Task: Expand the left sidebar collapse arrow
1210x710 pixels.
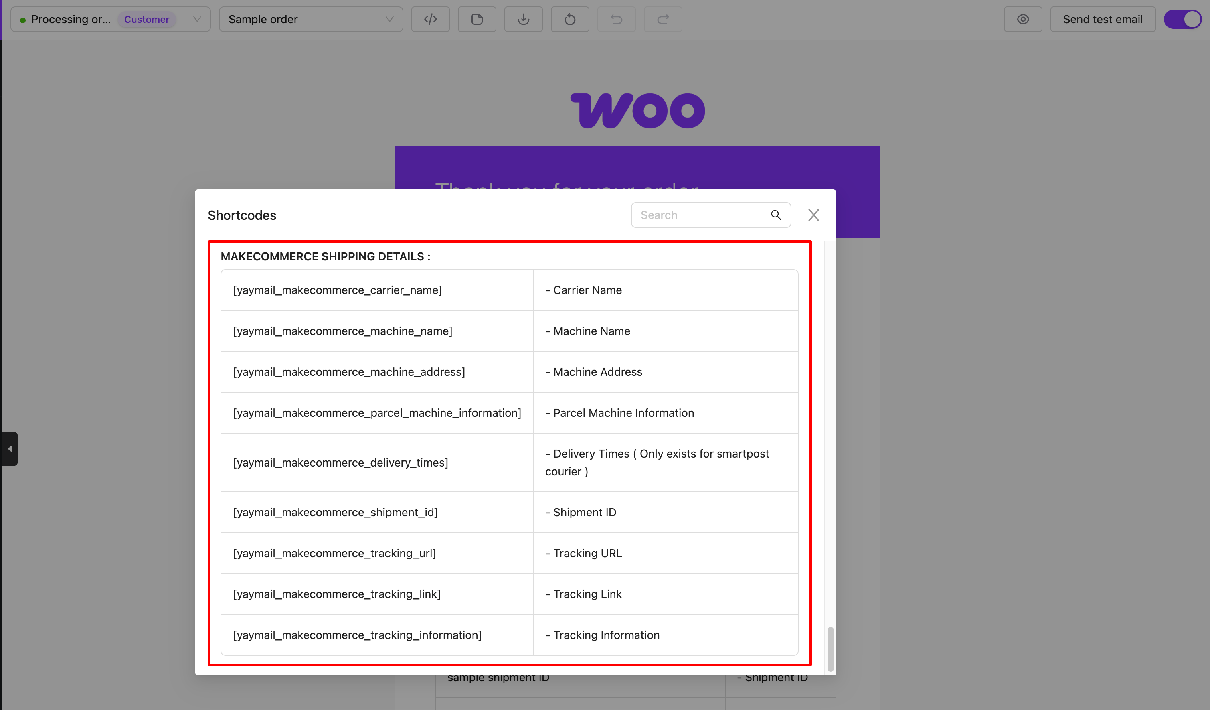Action: click(x=10, y=449)
